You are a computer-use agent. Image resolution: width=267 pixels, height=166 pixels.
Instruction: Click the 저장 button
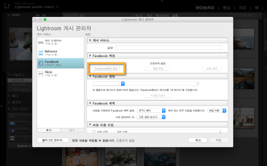219,140
